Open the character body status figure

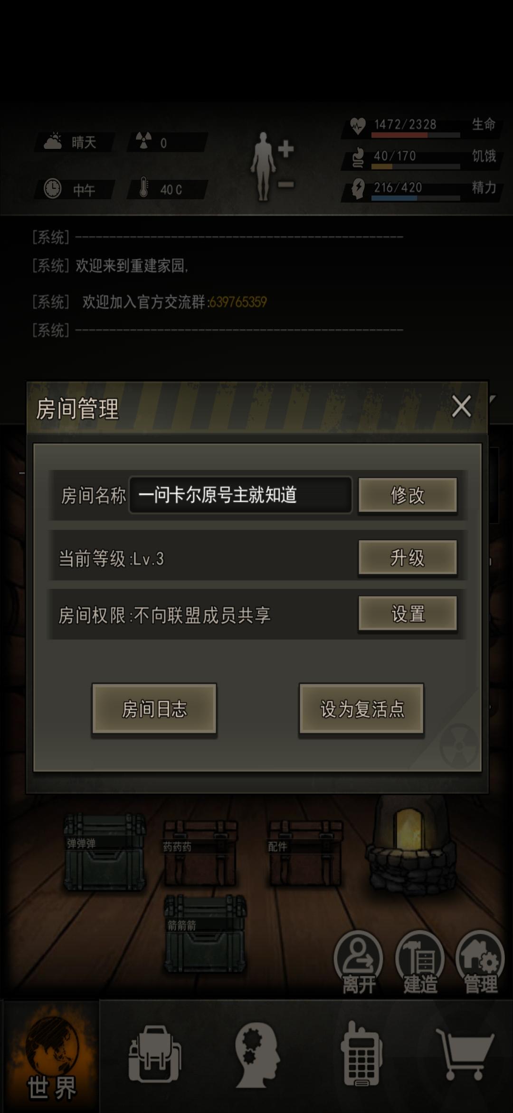(272, 166)
